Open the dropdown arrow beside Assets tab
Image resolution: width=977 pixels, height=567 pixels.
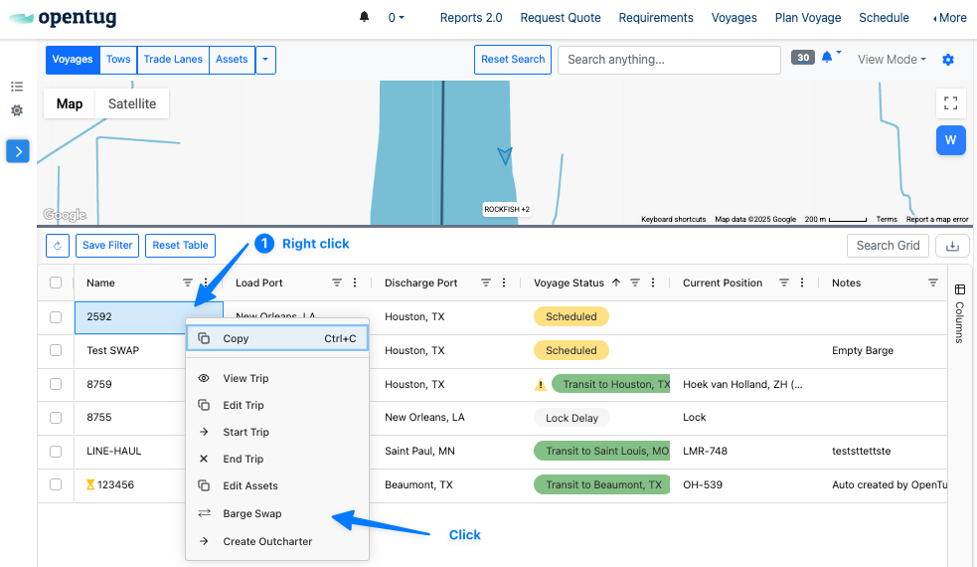265,60
